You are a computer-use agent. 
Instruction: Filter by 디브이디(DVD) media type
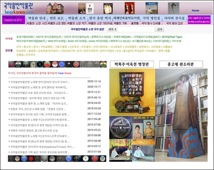(x=161, y=41)
